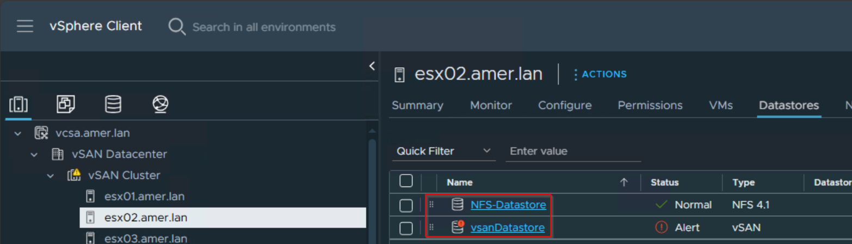Click the host icon beside esx02.amer.lan in tree
Image resolution: width=852 pixels, height=244 pixels.
tap(91, 218)
